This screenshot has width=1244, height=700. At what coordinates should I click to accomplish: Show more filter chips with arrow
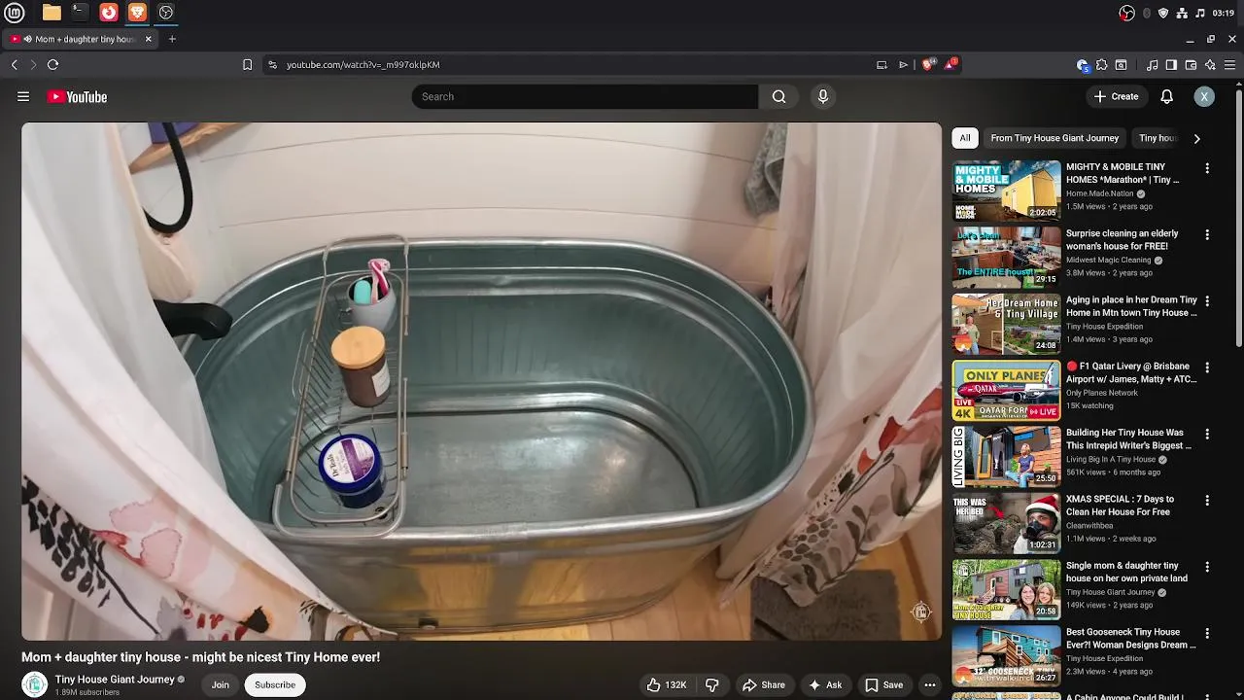(x=1196, y=138)
